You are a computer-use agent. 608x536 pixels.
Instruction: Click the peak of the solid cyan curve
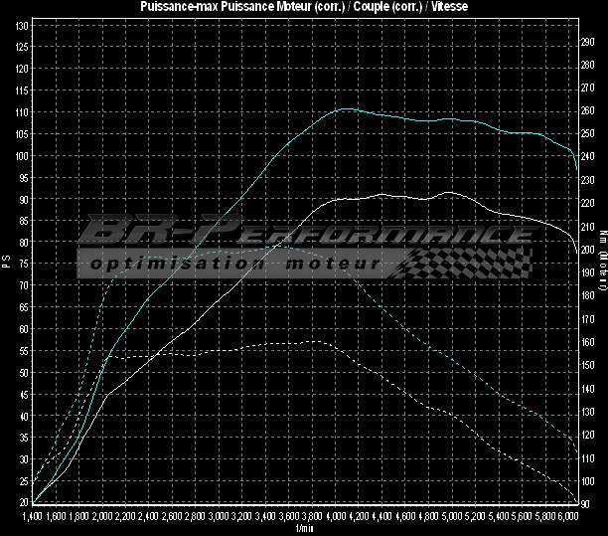click(x=344, y=108)
